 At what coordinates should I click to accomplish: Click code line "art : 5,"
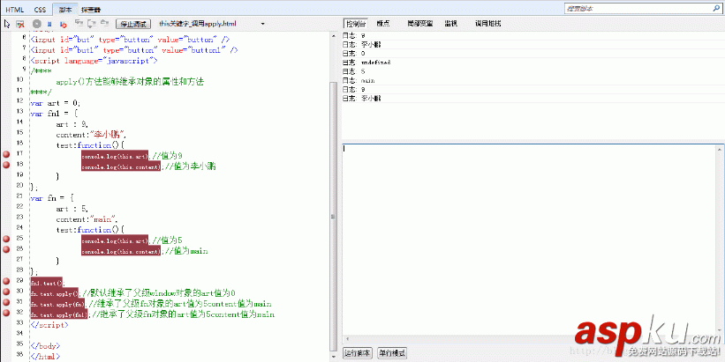coord(72,209)
